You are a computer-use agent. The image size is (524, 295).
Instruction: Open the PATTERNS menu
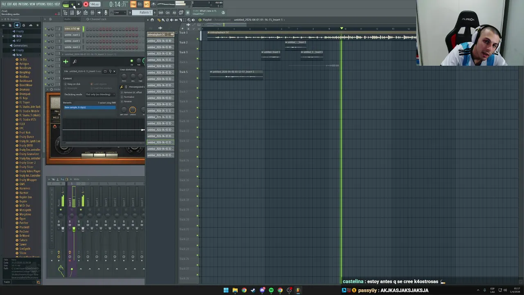(x=23, y=4)
